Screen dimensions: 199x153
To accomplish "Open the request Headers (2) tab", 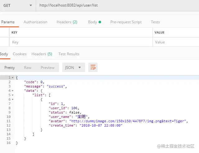I will coord(67,22).
